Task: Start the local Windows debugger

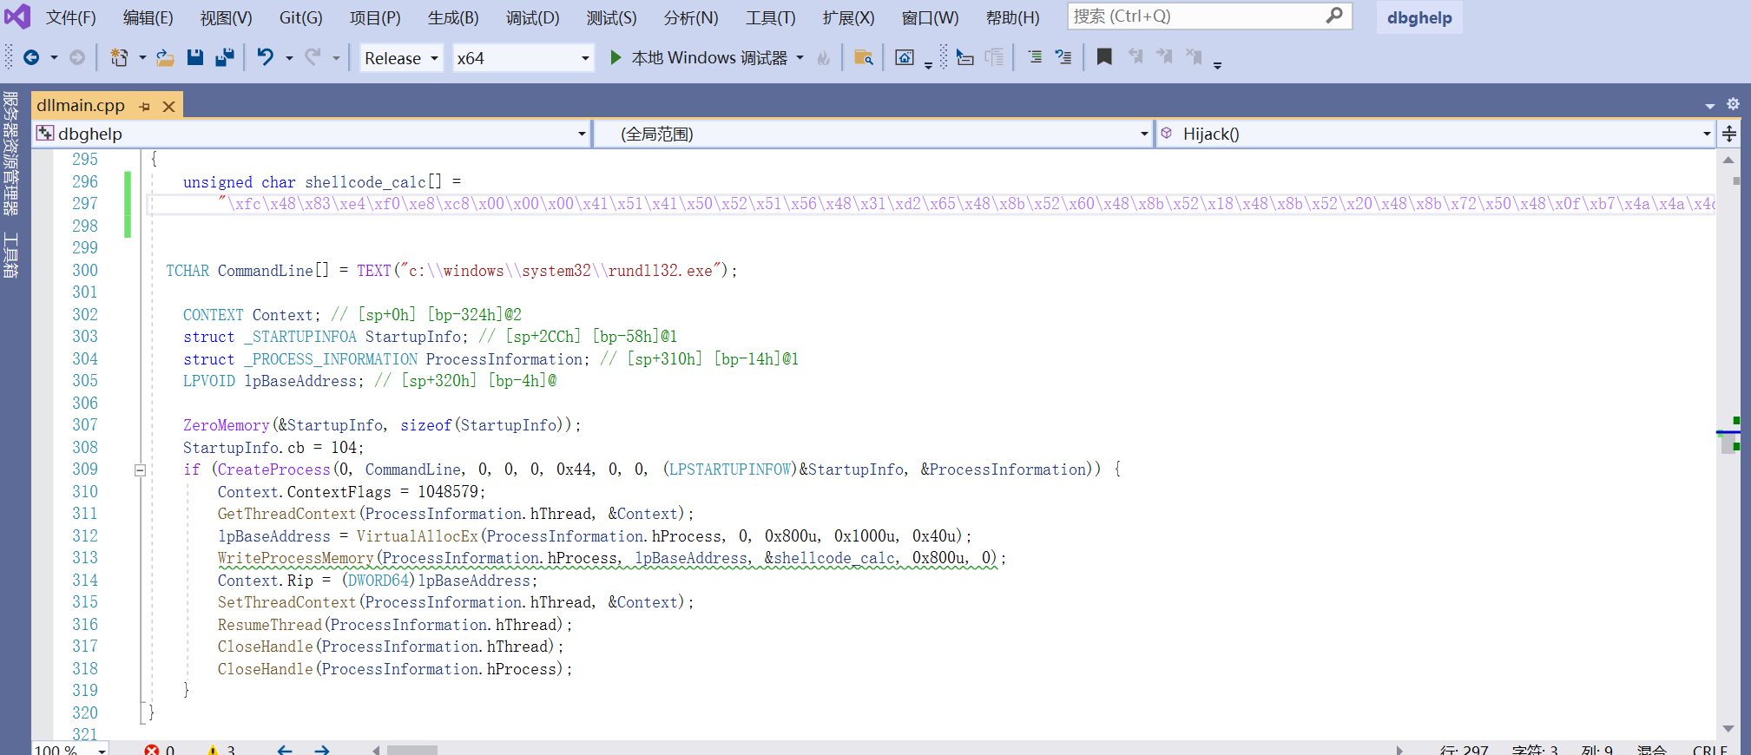Action: tap(699, 57)
